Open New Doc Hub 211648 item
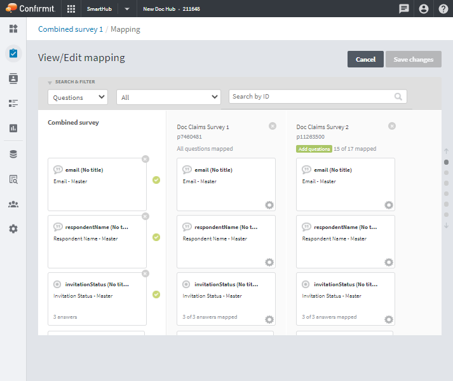Image resolution: width=453 pixels, height=381 pixels. click(172, 9)
